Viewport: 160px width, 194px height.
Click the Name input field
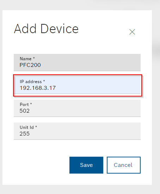point(77,62)
